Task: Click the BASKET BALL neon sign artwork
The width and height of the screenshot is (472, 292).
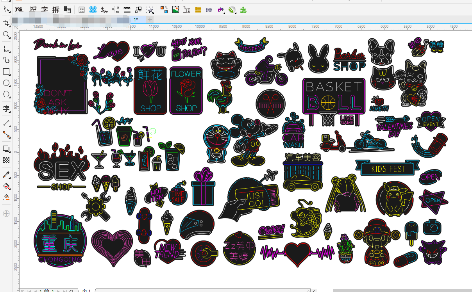Action: pyautogui.click(x=333, y=96)
